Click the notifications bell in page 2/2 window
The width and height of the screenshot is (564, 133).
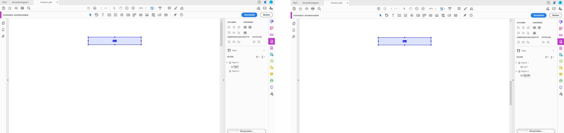point(554,3)
